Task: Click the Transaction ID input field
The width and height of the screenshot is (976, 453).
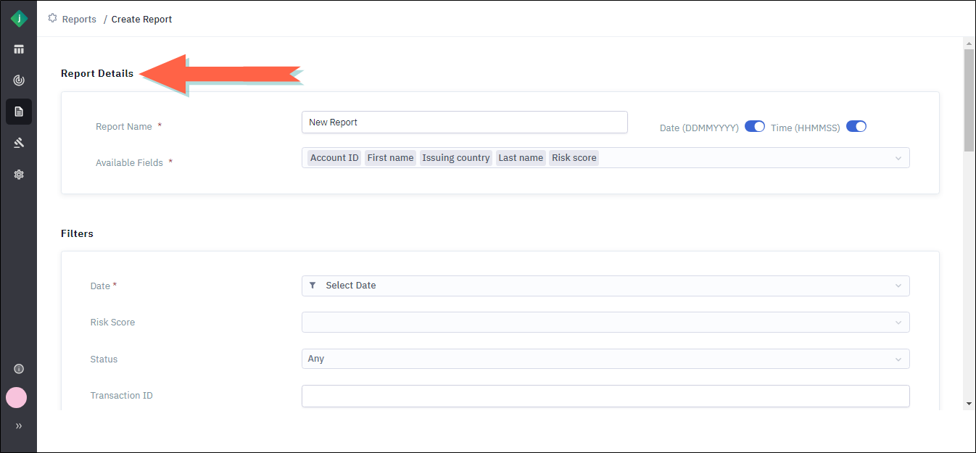Action: (x=605, y=396)
